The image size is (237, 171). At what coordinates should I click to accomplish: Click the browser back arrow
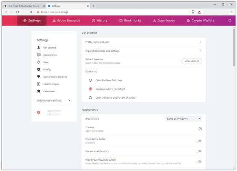pyautogui.click(x=6, y=12)
